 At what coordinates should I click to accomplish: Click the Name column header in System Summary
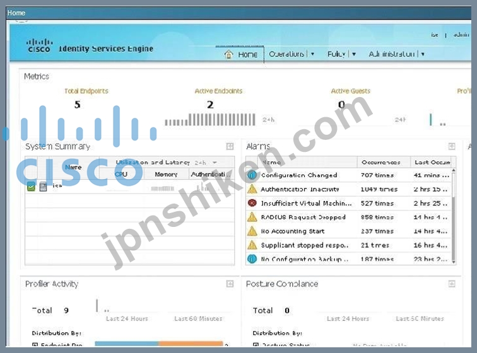[x=73, y=168]
